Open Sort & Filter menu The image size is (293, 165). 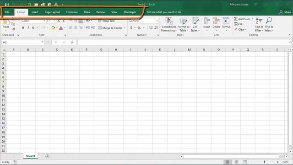pos(259,25)
